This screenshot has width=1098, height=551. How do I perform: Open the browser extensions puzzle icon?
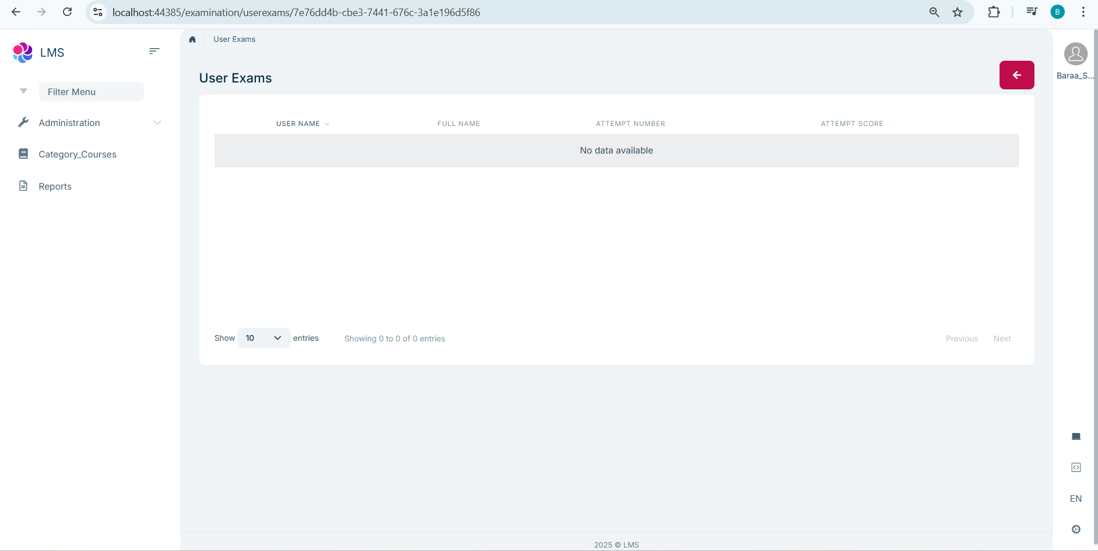[x=994, y=12]
